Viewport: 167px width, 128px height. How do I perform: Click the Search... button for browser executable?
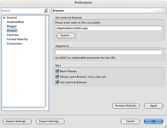coord(66,35)
